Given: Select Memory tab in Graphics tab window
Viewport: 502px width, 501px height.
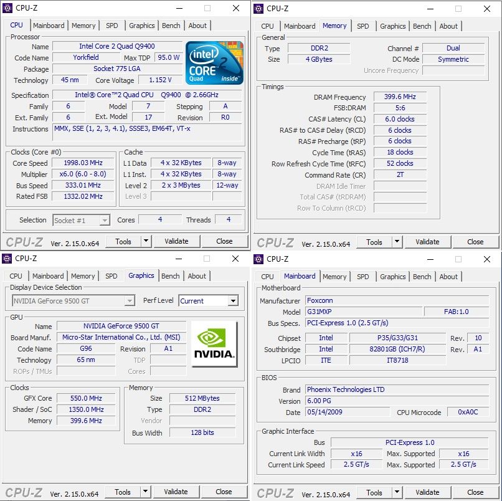Looking at the screenshot, I should point(83,276).
